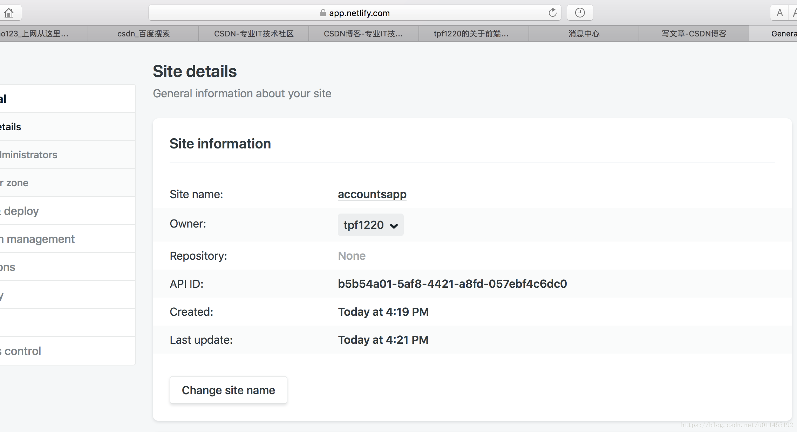Open the history clock icon
The height and width of the screenshot is (432, 797).
(x=580, y=13)
